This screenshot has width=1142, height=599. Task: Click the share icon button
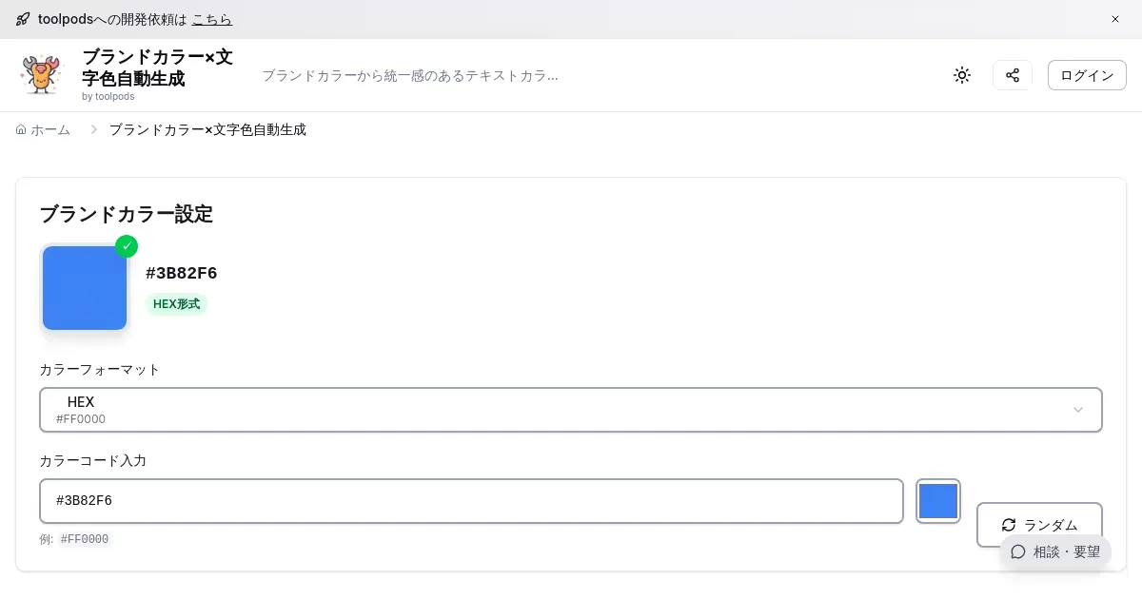[1013, 75]
